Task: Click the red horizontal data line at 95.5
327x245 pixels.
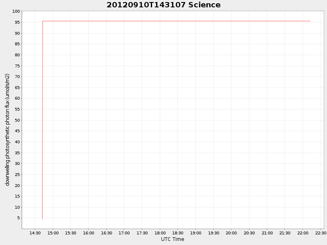Action: point(177,21)
